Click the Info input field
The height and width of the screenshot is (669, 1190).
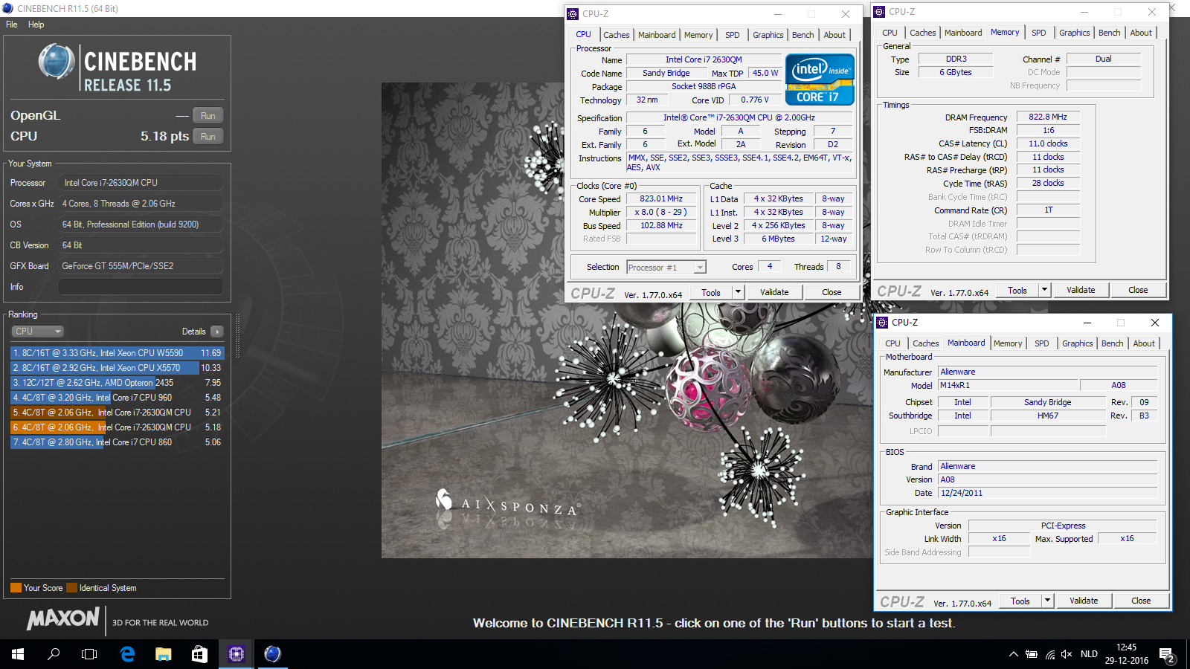[x=141, y=287]
